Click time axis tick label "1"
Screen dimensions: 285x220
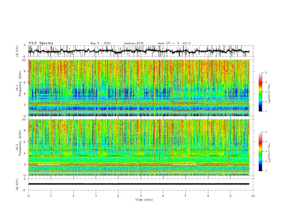pyautogui.click(x=51, y=196)
